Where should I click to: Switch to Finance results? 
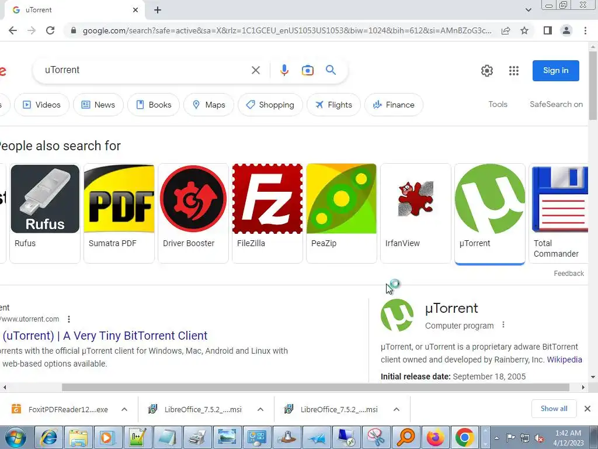point(394,105)
